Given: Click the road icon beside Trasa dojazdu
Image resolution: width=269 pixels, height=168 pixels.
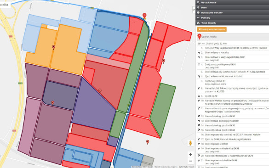Looking at the screenshot, I should click(x=198, y=23).
